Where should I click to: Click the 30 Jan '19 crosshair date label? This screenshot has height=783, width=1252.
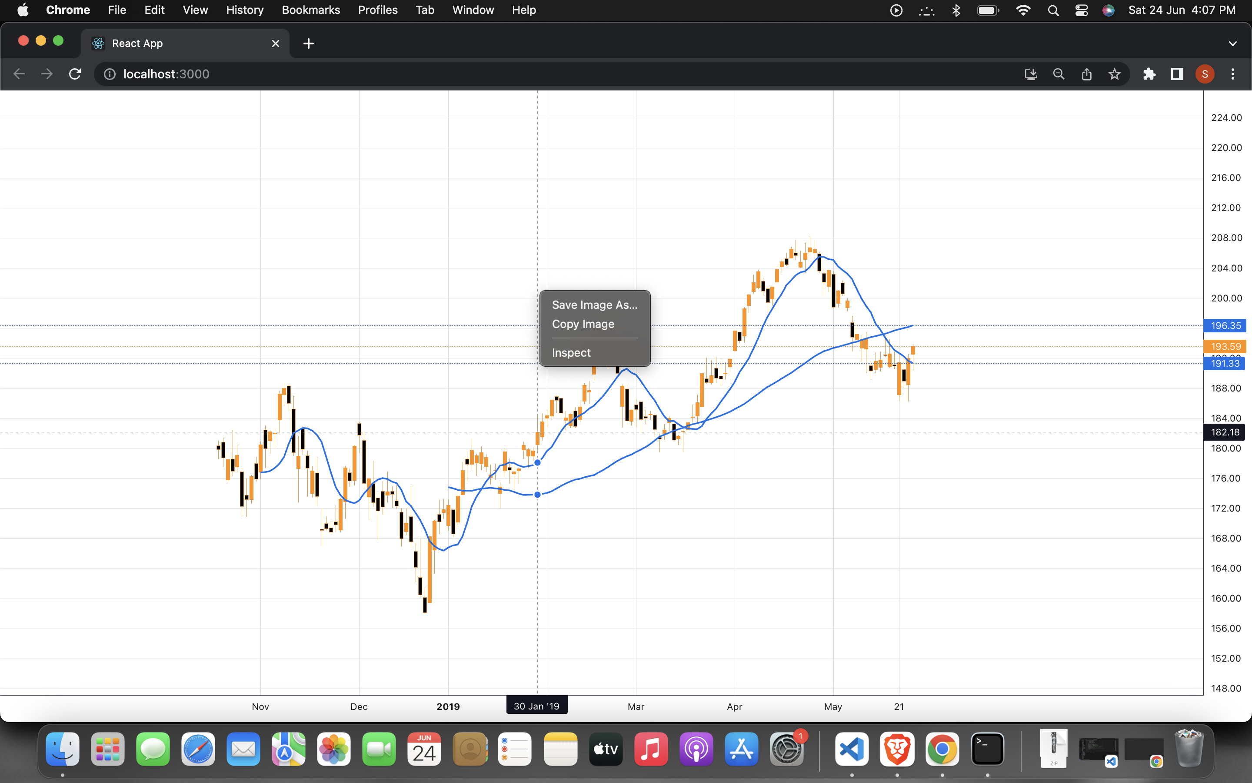[x=536, y=705]
